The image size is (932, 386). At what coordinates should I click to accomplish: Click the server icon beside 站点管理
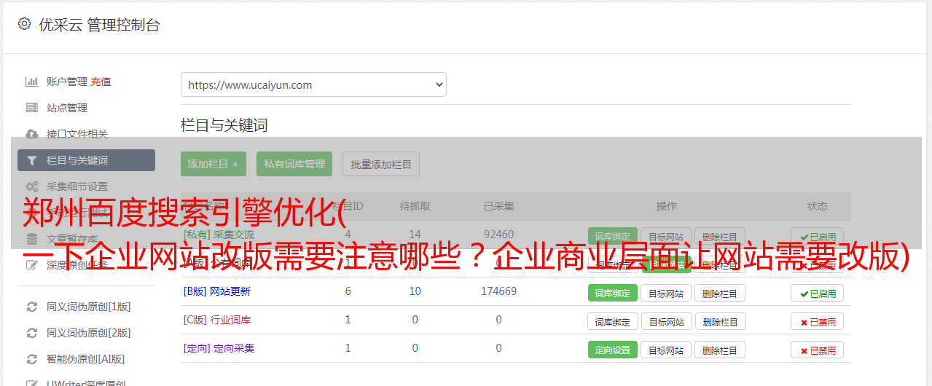[x=31, y=108]
